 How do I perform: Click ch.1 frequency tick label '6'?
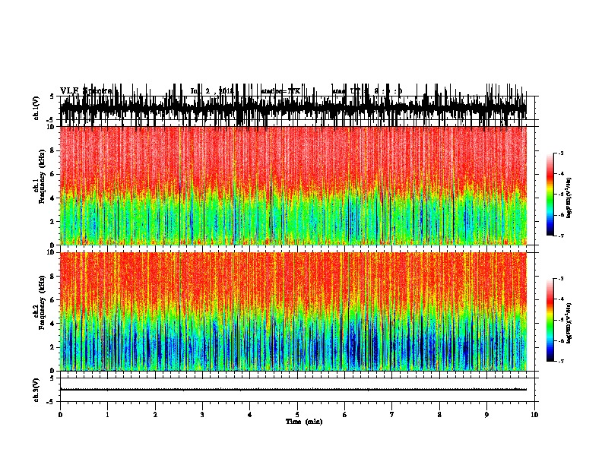tap(53, 174)
